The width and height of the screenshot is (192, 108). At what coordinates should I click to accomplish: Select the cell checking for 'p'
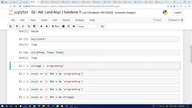105,74
